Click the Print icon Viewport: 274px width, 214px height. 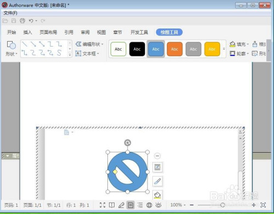[22, 21]
